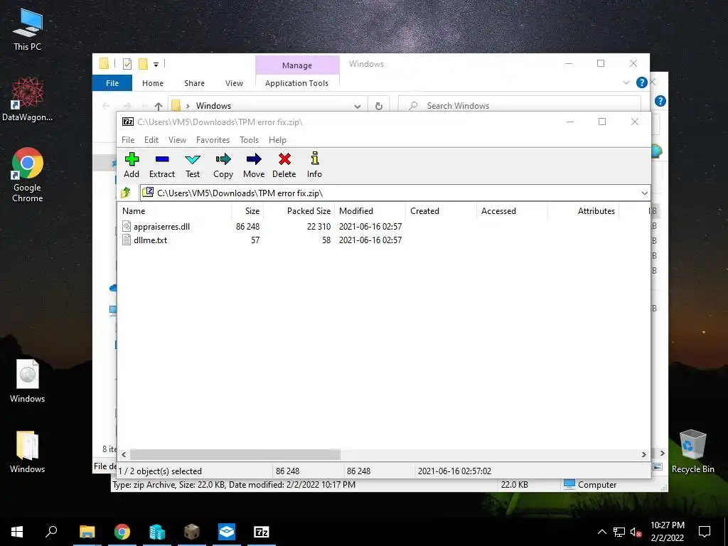Sort by Attributes column header
728x546 pixels.
(583, 210)
